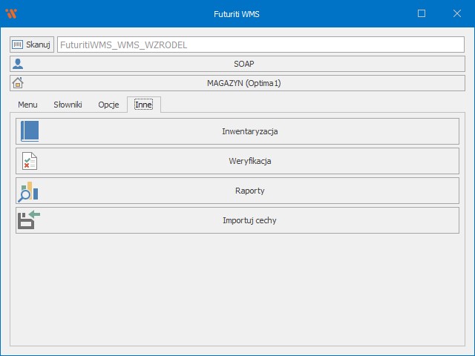Click the checklist icon beside Weryfikacja
Viewport: 475px width, 356px height.
coord(30,161)
